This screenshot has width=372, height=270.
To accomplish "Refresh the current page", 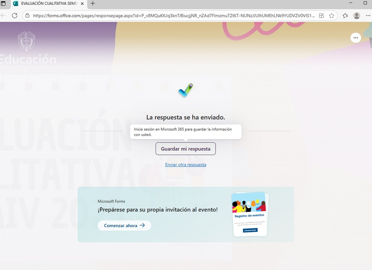I will tap(15, 16).
